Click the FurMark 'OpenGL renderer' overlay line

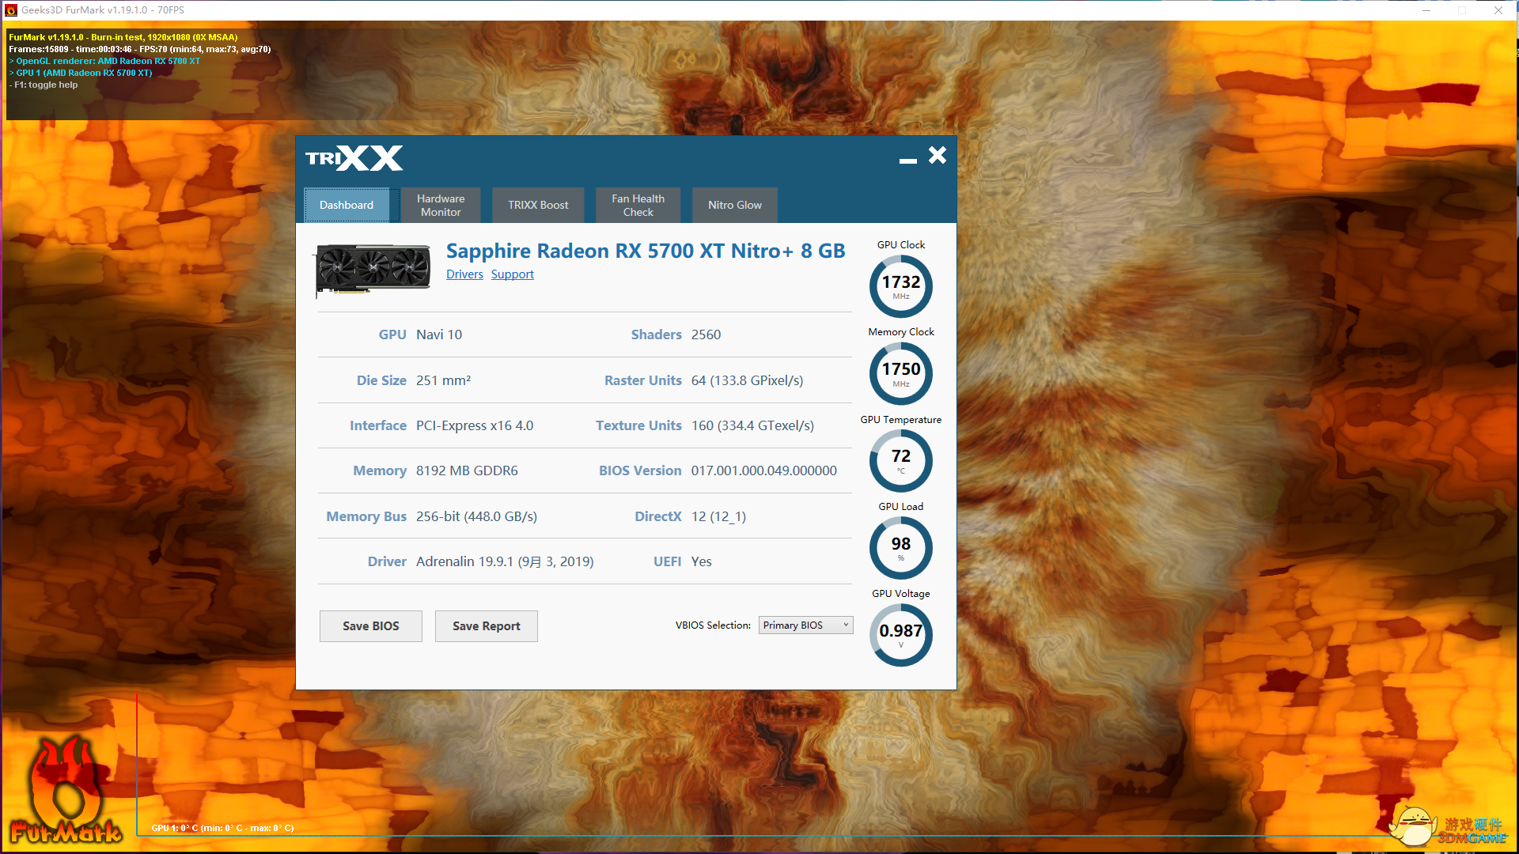point(104,61)
